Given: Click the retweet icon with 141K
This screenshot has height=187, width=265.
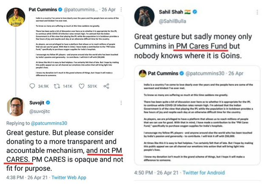Looking at the screenshot, I should [x=56, y=87].
